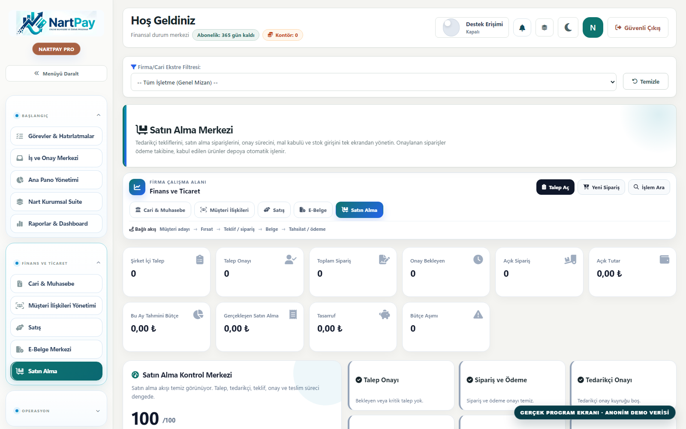This screenshot has width=686, height=429.
Task: Expand the Operasyon sidebar section
Action: pos(98,411)
